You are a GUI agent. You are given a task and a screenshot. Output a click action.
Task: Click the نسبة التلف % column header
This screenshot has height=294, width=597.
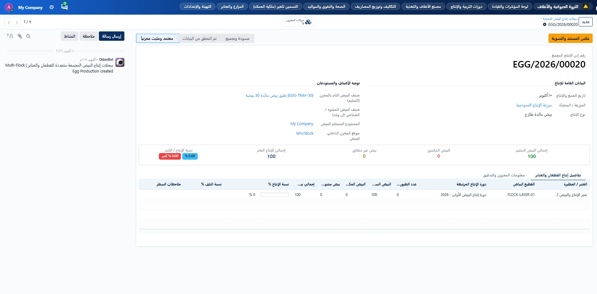click(x=211, y=184)
